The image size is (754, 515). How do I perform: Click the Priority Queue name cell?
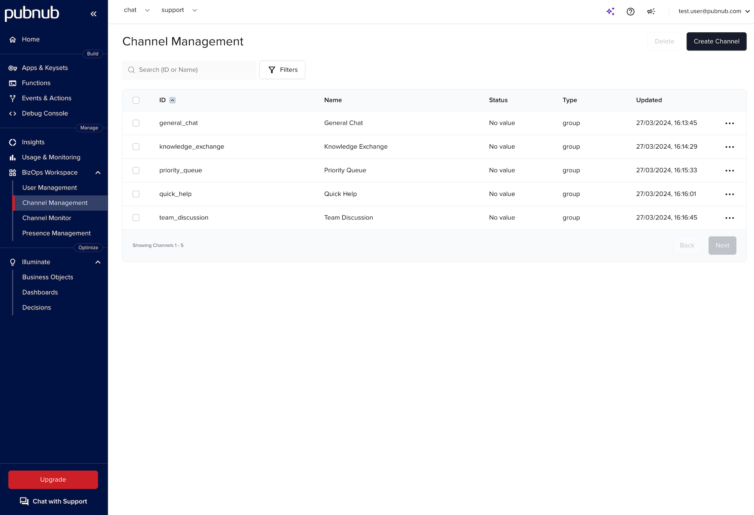coord(345,170)
